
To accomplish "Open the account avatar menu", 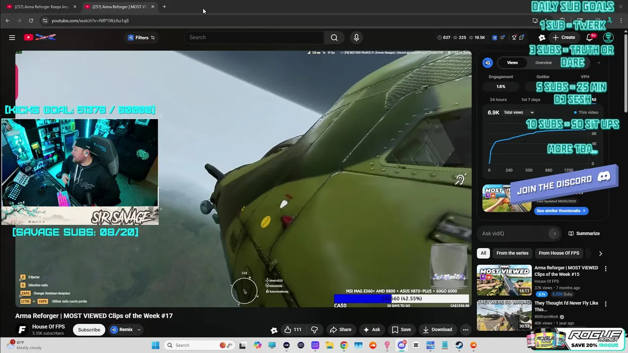I will click(x=608, y=37).
